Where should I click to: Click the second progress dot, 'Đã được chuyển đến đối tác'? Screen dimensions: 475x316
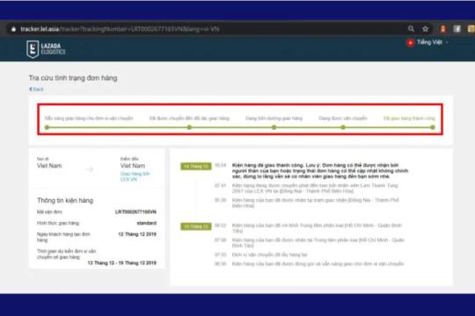point(189,127)
